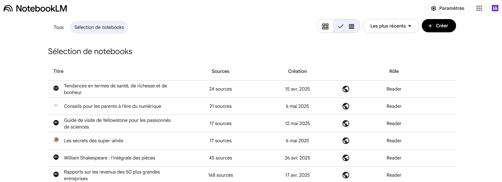
Task: Open the IA account avatar menu
Action: (x=495, y=8)
